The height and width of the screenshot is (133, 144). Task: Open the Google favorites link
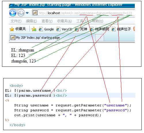coord(46,29)
